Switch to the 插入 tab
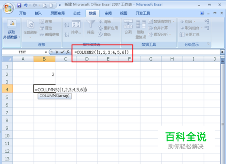The height and width of the screenshot is (164, 226). (38, 13)
